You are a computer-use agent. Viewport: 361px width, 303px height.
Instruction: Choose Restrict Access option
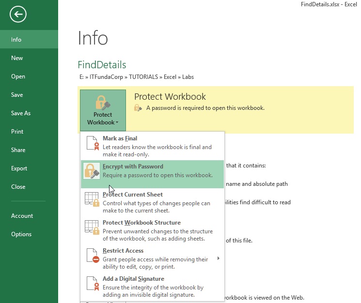coord(152,258)
